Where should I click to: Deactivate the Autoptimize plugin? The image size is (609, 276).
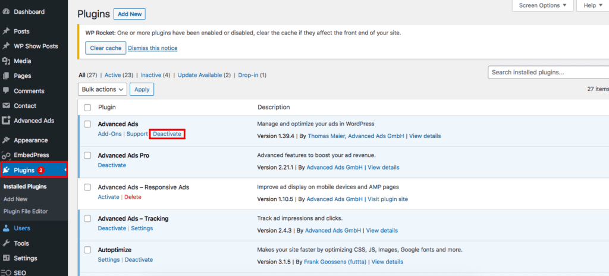(139, 260)
